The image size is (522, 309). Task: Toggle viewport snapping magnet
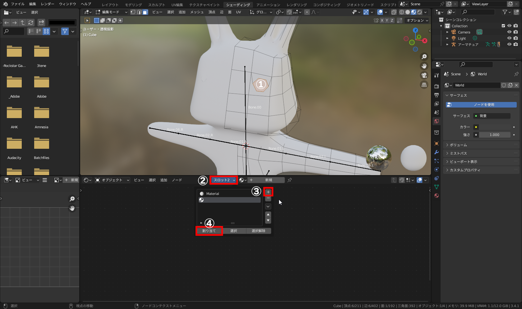pyautogui.click(x=289, y=12)
